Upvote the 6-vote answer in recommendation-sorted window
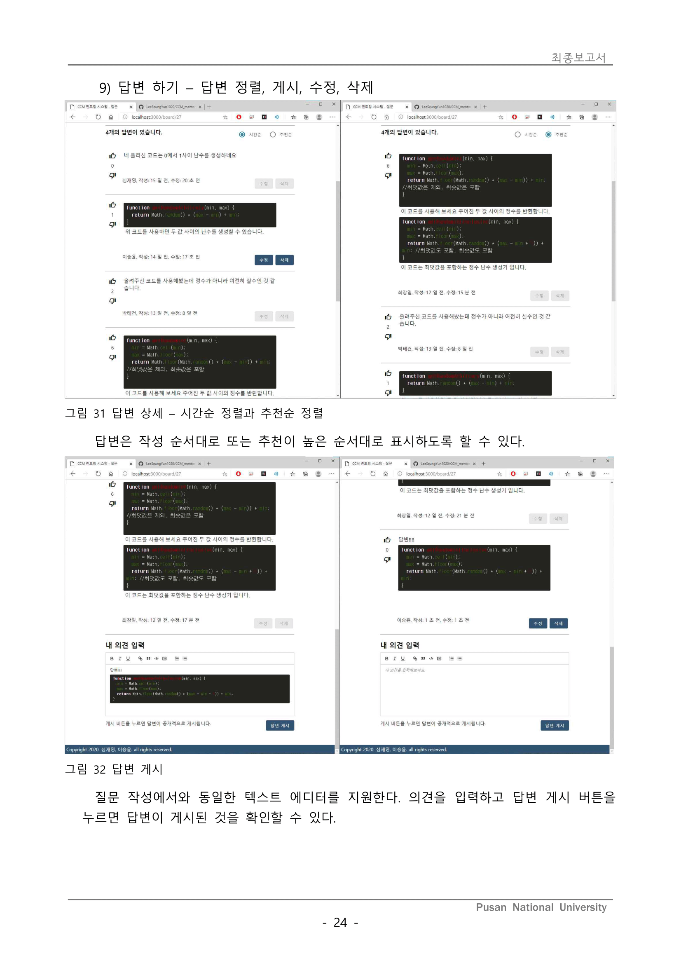 click(388, 156)
